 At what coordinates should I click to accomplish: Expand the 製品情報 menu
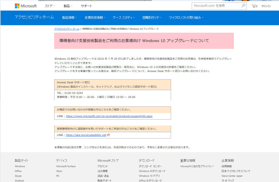(x=69, y=18)
